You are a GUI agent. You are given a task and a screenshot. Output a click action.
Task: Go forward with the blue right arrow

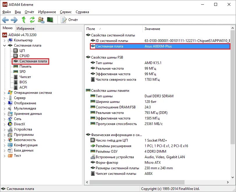click(x=14, y=20)
